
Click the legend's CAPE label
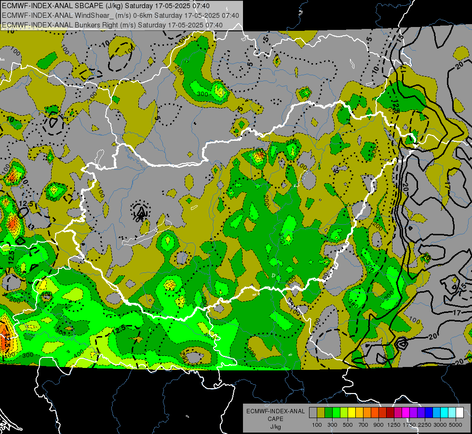[x=275, y=419]
